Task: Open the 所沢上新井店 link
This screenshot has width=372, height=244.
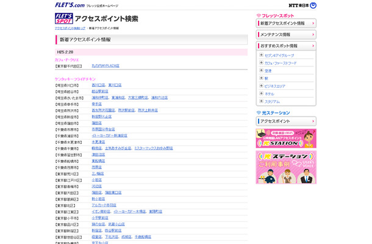Action: coord(148,110)
